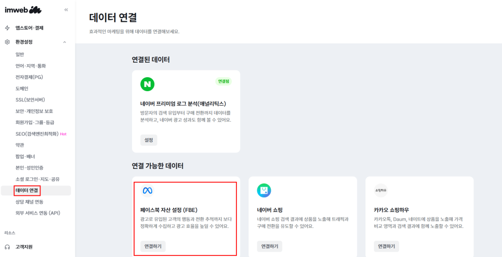
Task: Click 네이버 쇼핑 card title
Action: point(270,210)
